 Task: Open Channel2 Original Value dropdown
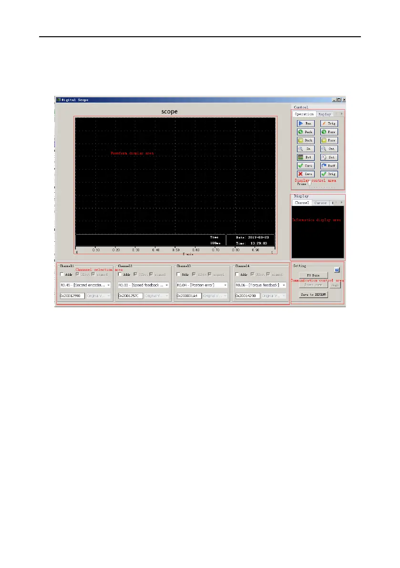157,296
